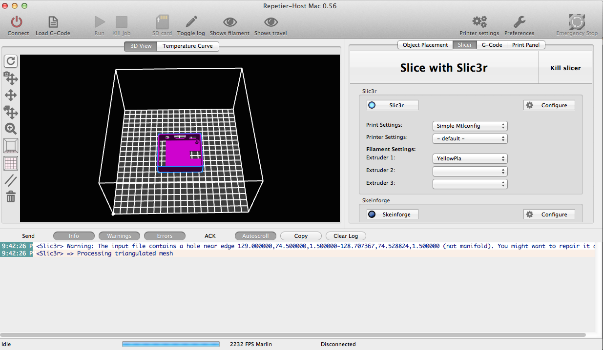The image size is (603, 350).
Task: Toggle Shows filament eye icon
Action: point(229,22)
